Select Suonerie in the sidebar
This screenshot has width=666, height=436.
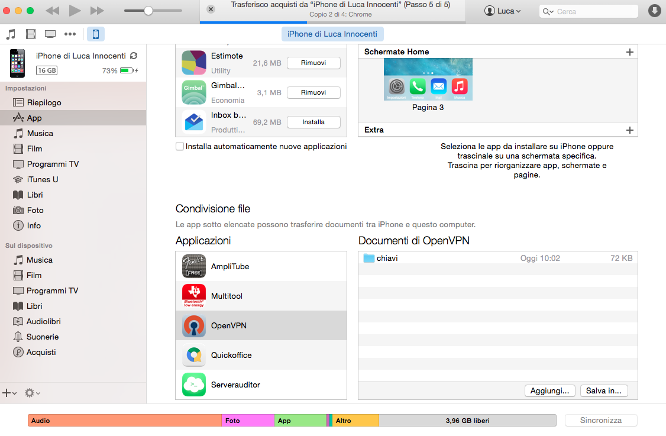(73, 337)
